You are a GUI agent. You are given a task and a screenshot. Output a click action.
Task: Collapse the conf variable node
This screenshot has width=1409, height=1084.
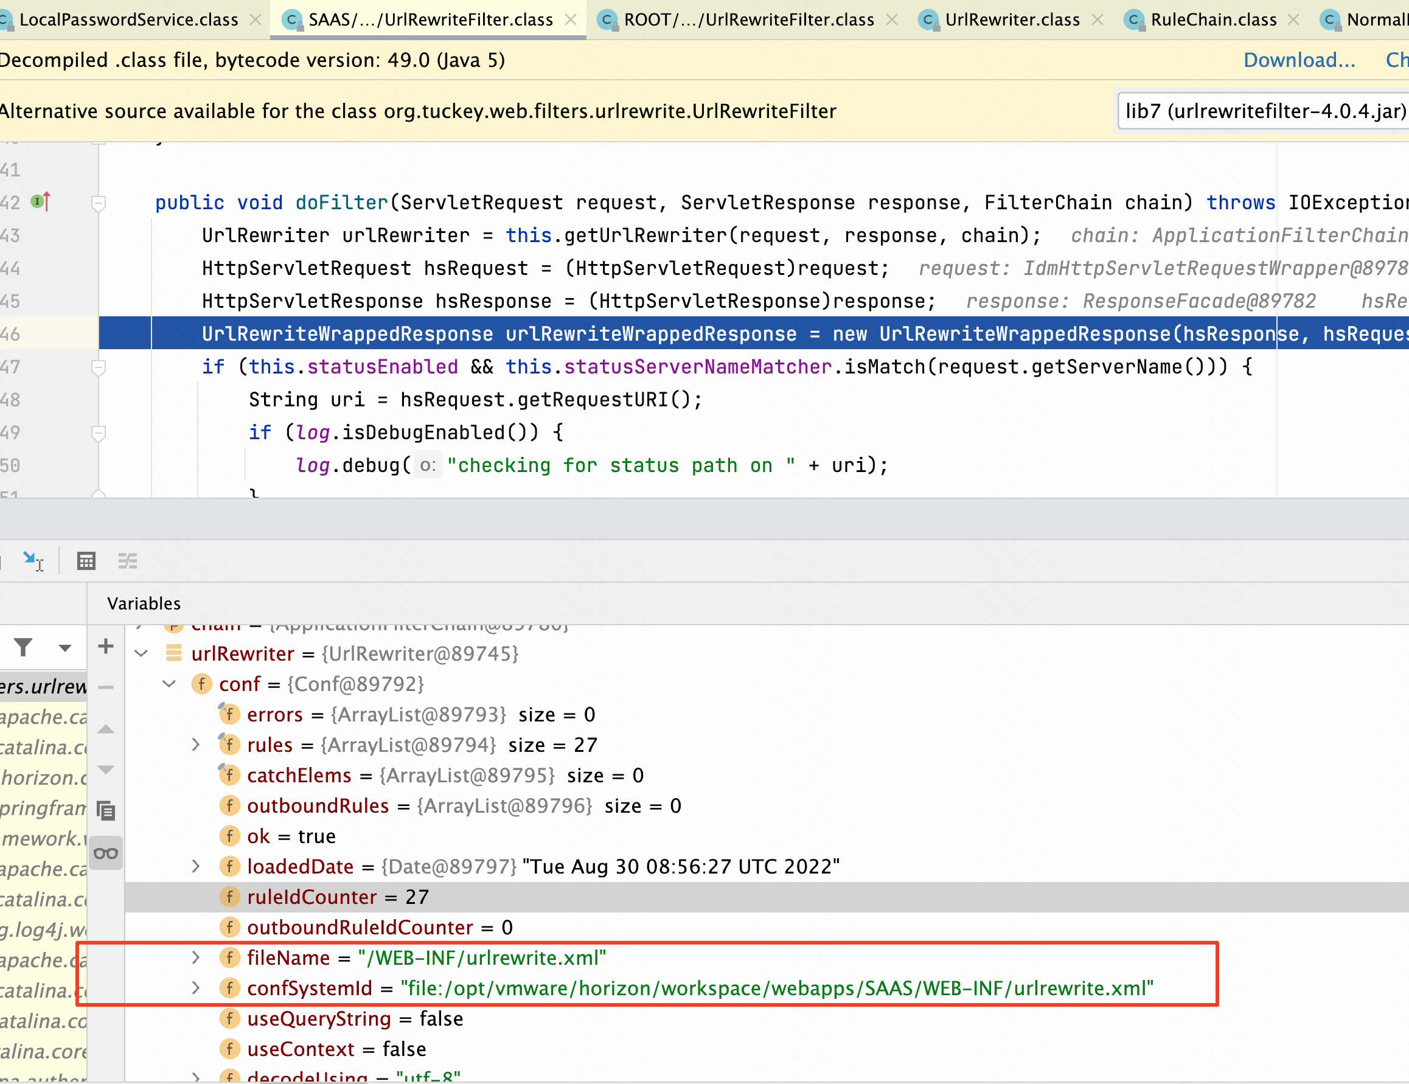169,684
